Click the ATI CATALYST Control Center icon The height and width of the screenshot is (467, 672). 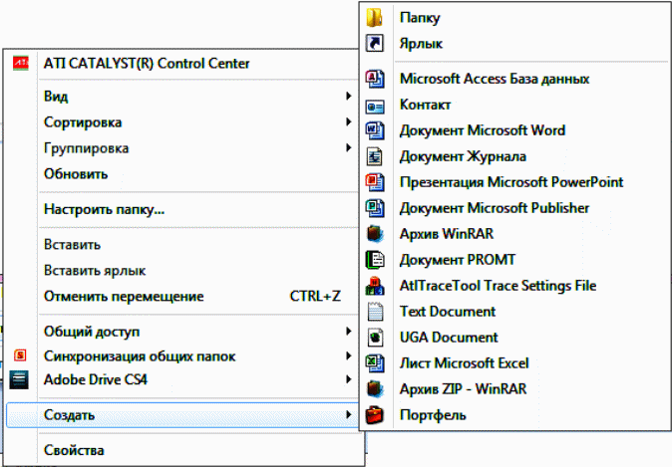[x=21, y=64]
